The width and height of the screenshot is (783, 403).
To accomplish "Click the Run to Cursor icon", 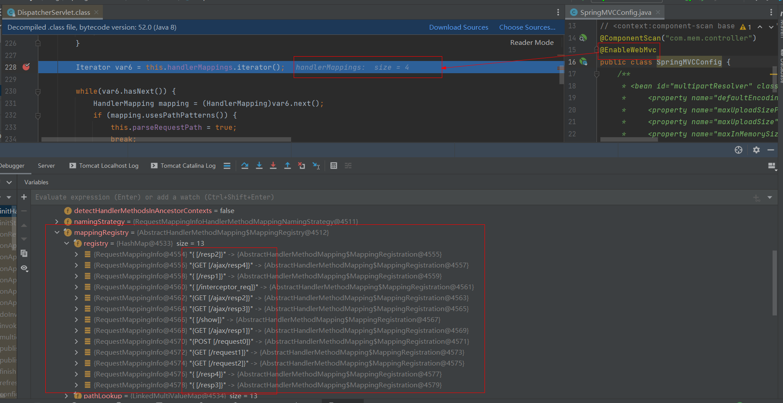I will [316, 166].
